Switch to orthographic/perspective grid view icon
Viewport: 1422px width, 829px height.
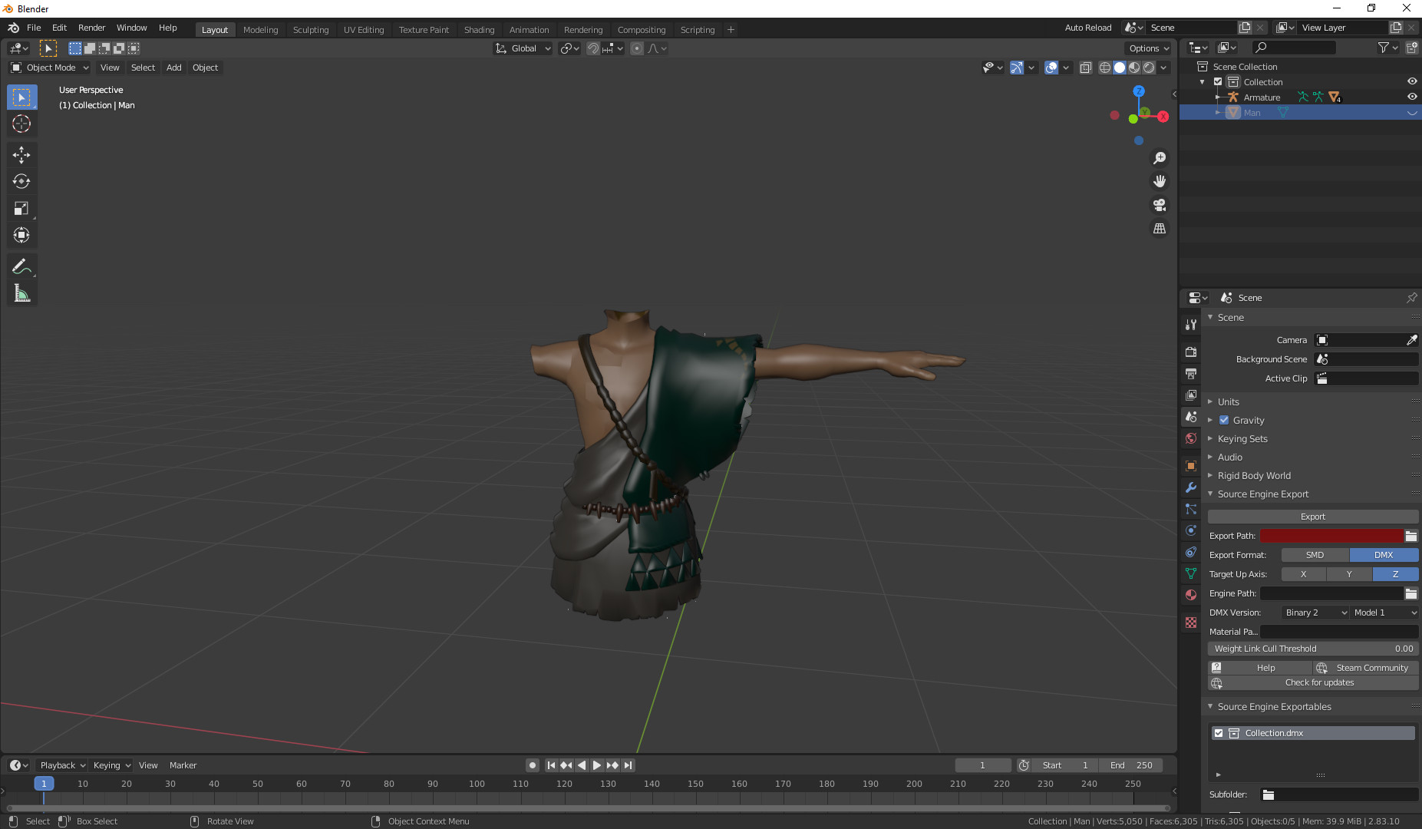[1160, 229]
